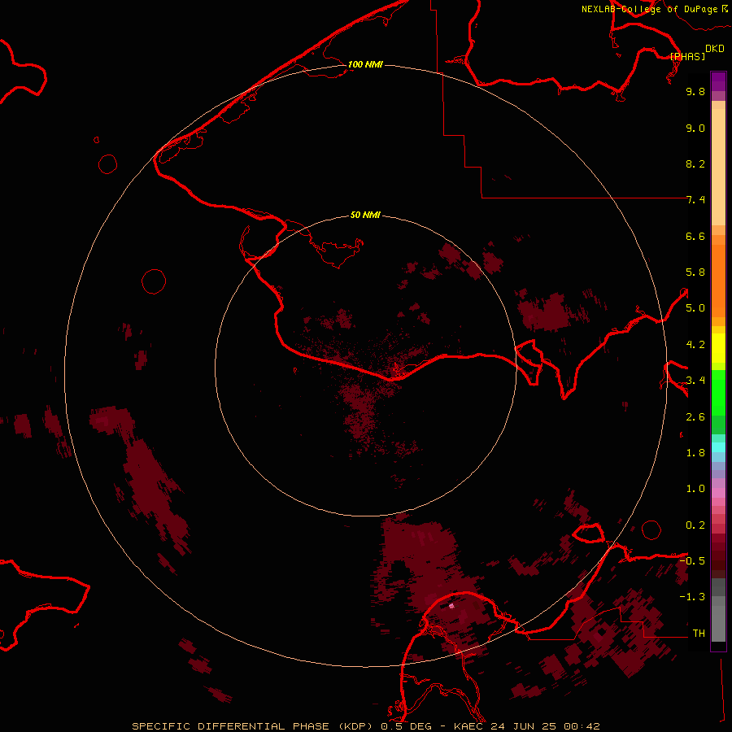This screenshot has height=732, width=732.
Task: Click the 3.4 scale value
Action: pyautogui.click(x=695, y=381)
